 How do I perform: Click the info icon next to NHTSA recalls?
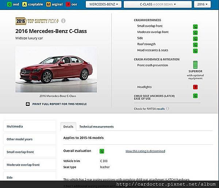(168, 108)
